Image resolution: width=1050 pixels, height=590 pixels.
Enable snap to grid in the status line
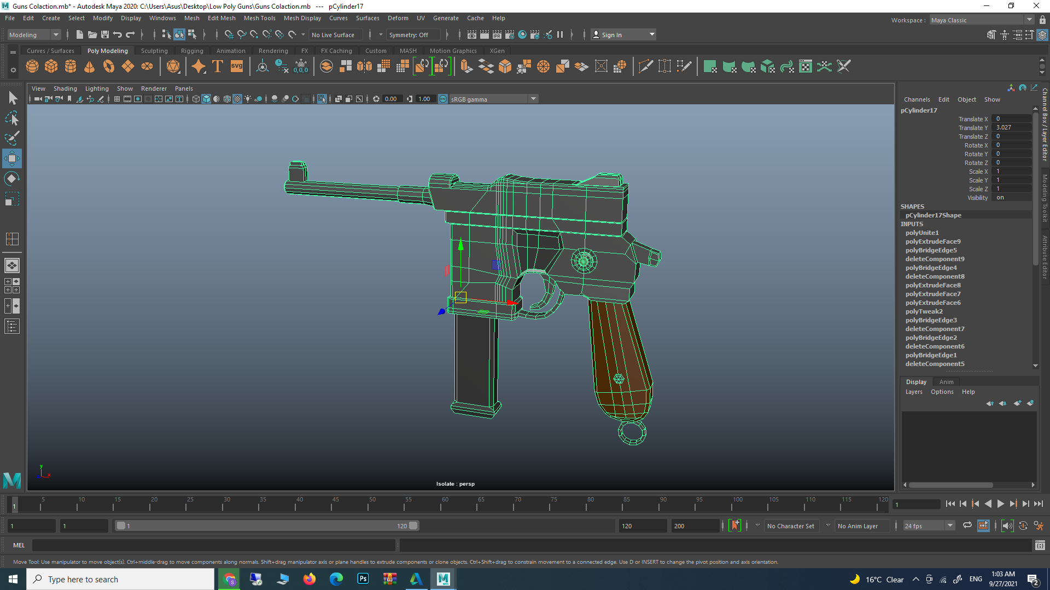(229, 34)
